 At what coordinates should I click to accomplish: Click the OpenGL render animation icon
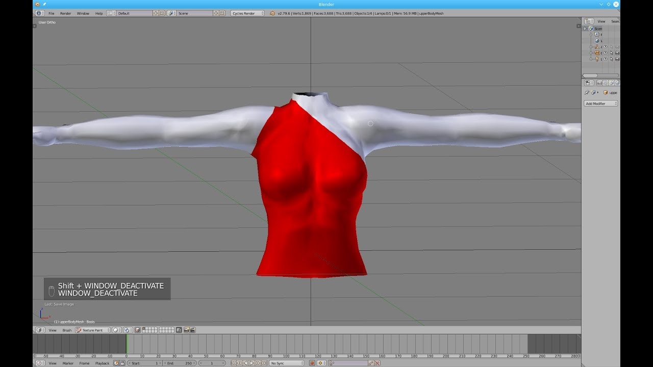coord(193,330)
